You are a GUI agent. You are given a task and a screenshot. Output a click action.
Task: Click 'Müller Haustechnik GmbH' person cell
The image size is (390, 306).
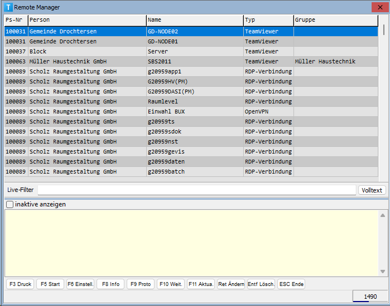(87, 62)
